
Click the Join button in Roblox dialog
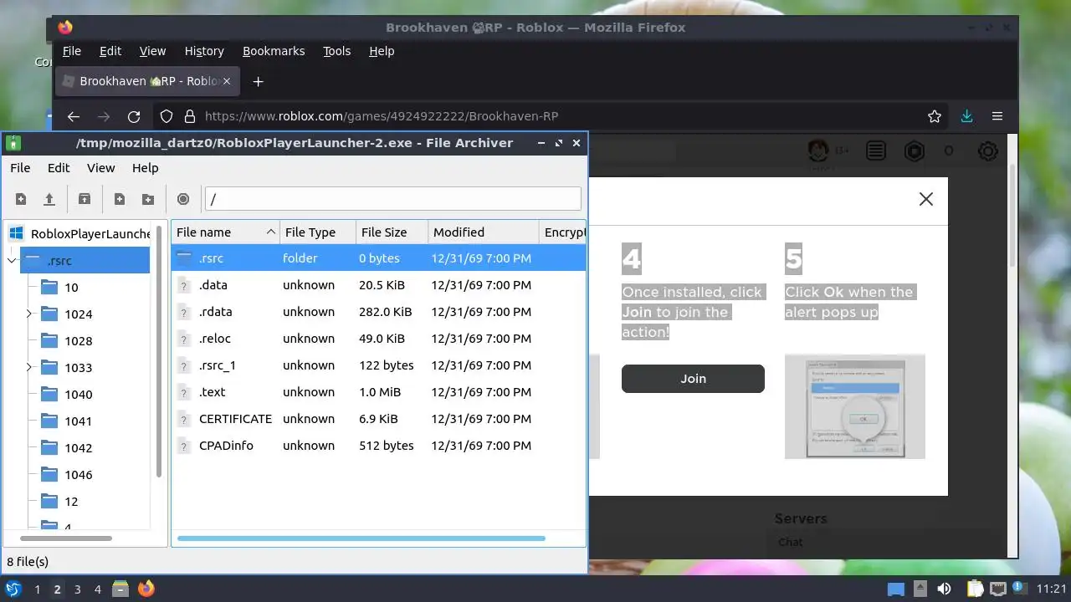pos(693,379)
